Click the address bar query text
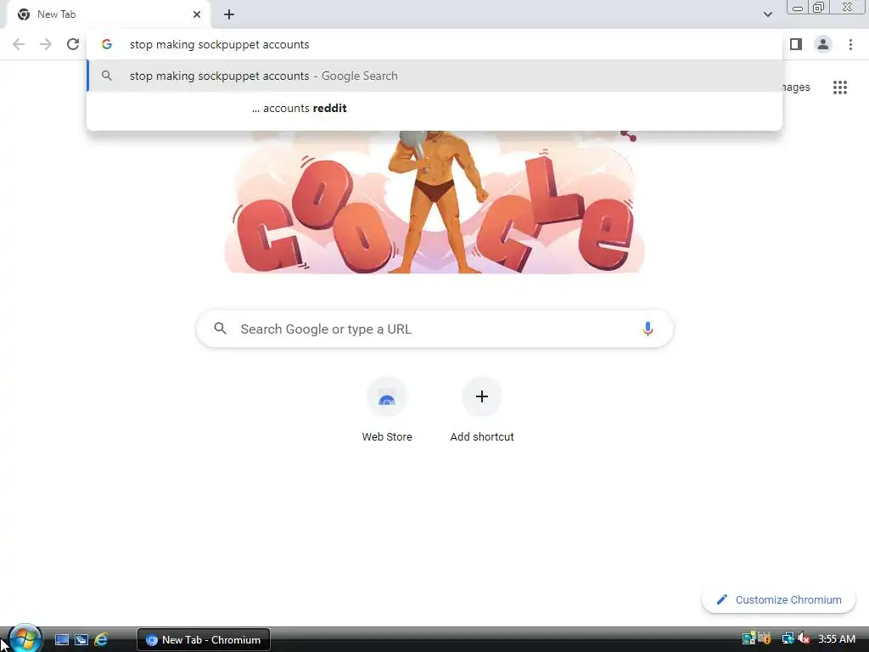 [220, 44]
